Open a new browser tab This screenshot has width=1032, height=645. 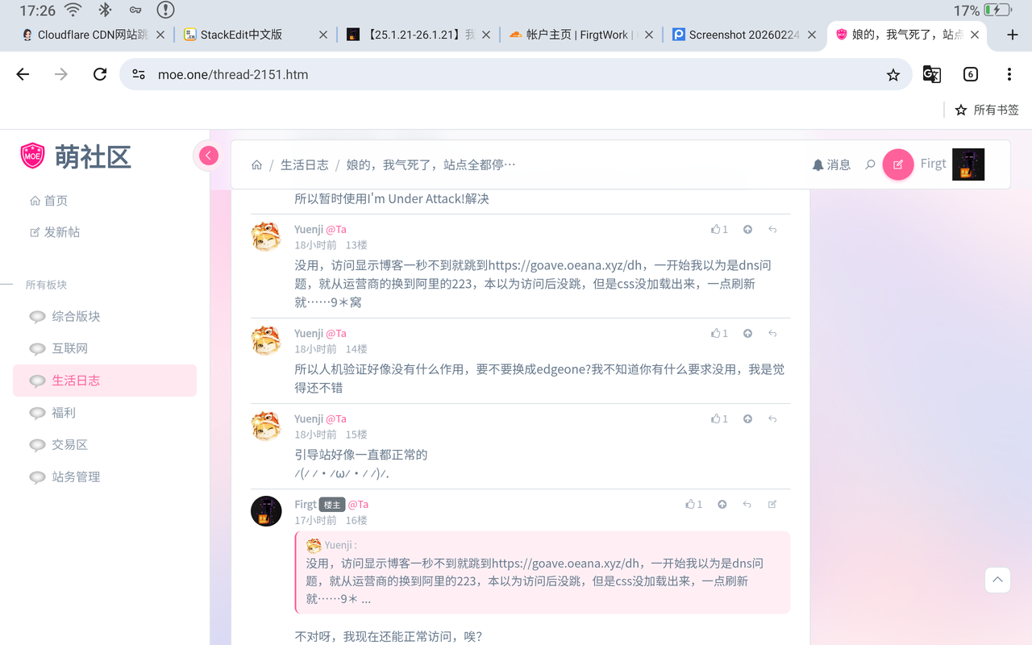[x=1013, y=35]
